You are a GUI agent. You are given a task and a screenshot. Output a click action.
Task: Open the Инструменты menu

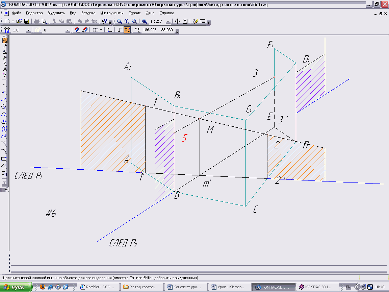[112, 13]
